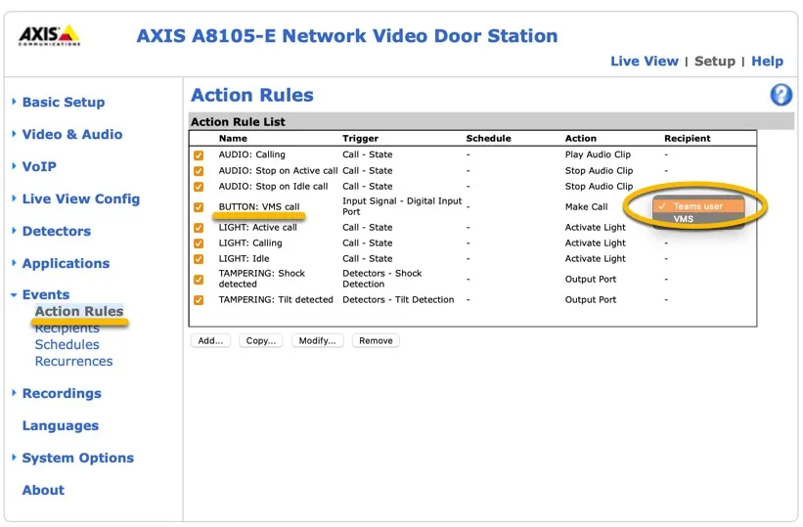This screenshot has height=527, width=803.
Task: Expand the Recordings section arrow
Action: coord(14,393)
